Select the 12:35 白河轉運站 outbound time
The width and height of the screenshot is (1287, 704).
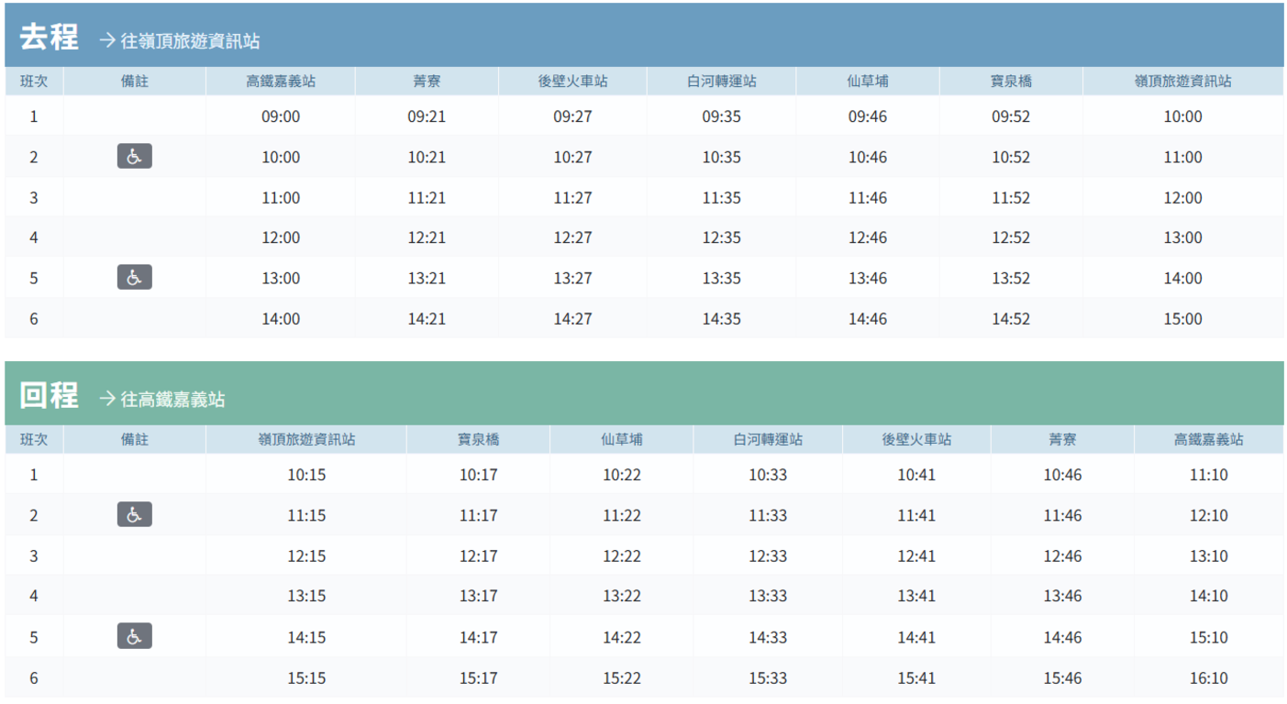[x=721, y=238]
